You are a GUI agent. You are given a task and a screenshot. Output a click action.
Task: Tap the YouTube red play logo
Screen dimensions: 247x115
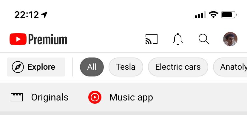click(x=18, y=39)
